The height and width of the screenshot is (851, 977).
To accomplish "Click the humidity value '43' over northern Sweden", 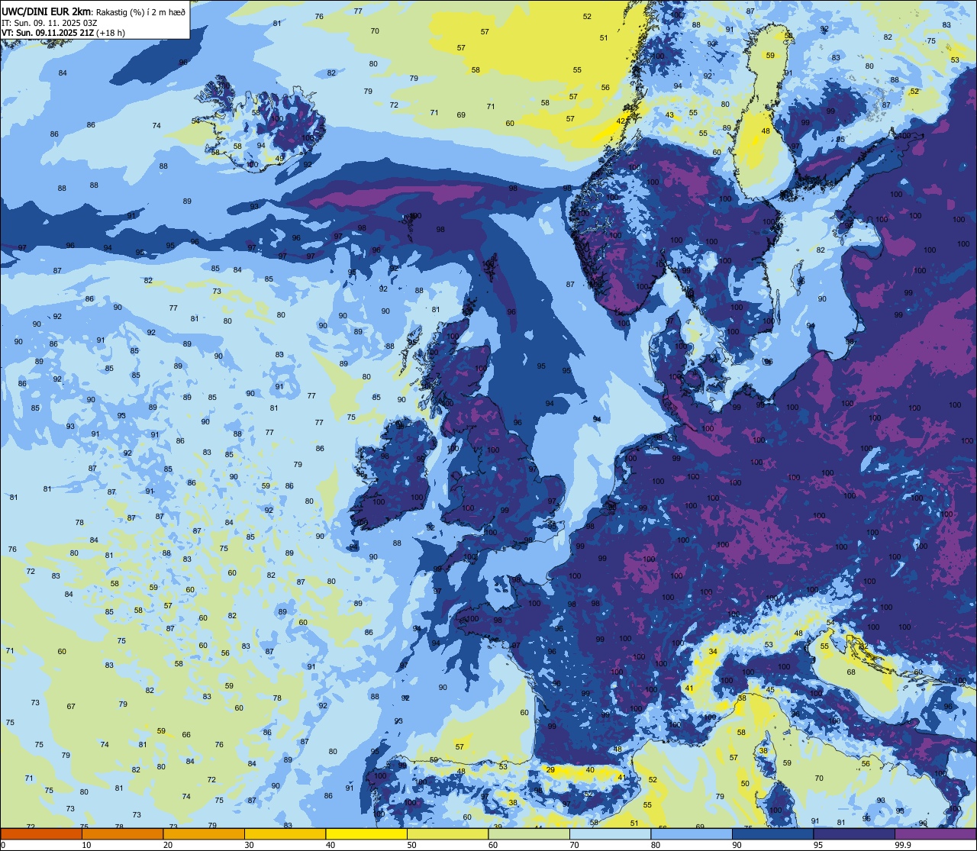I will [x=669, y=115].
